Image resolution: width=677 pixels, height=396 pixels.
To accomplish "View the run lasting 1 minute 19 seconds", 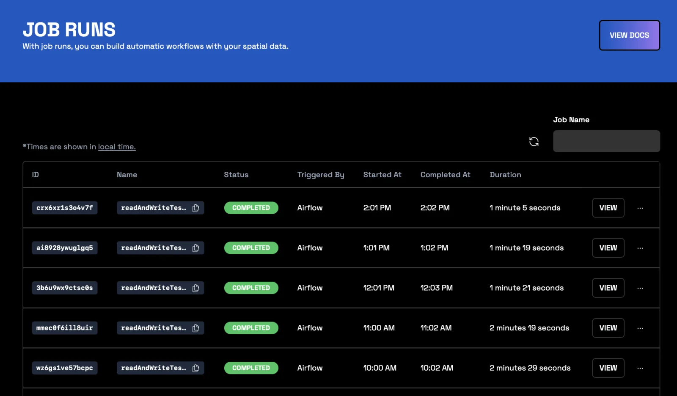I will click(x=608, y=248).
